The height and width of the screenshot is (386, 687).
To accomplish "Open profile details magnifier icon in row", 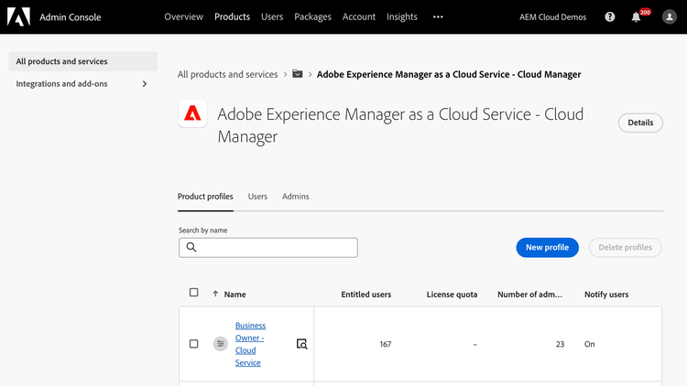I will (x=301, y=344).
